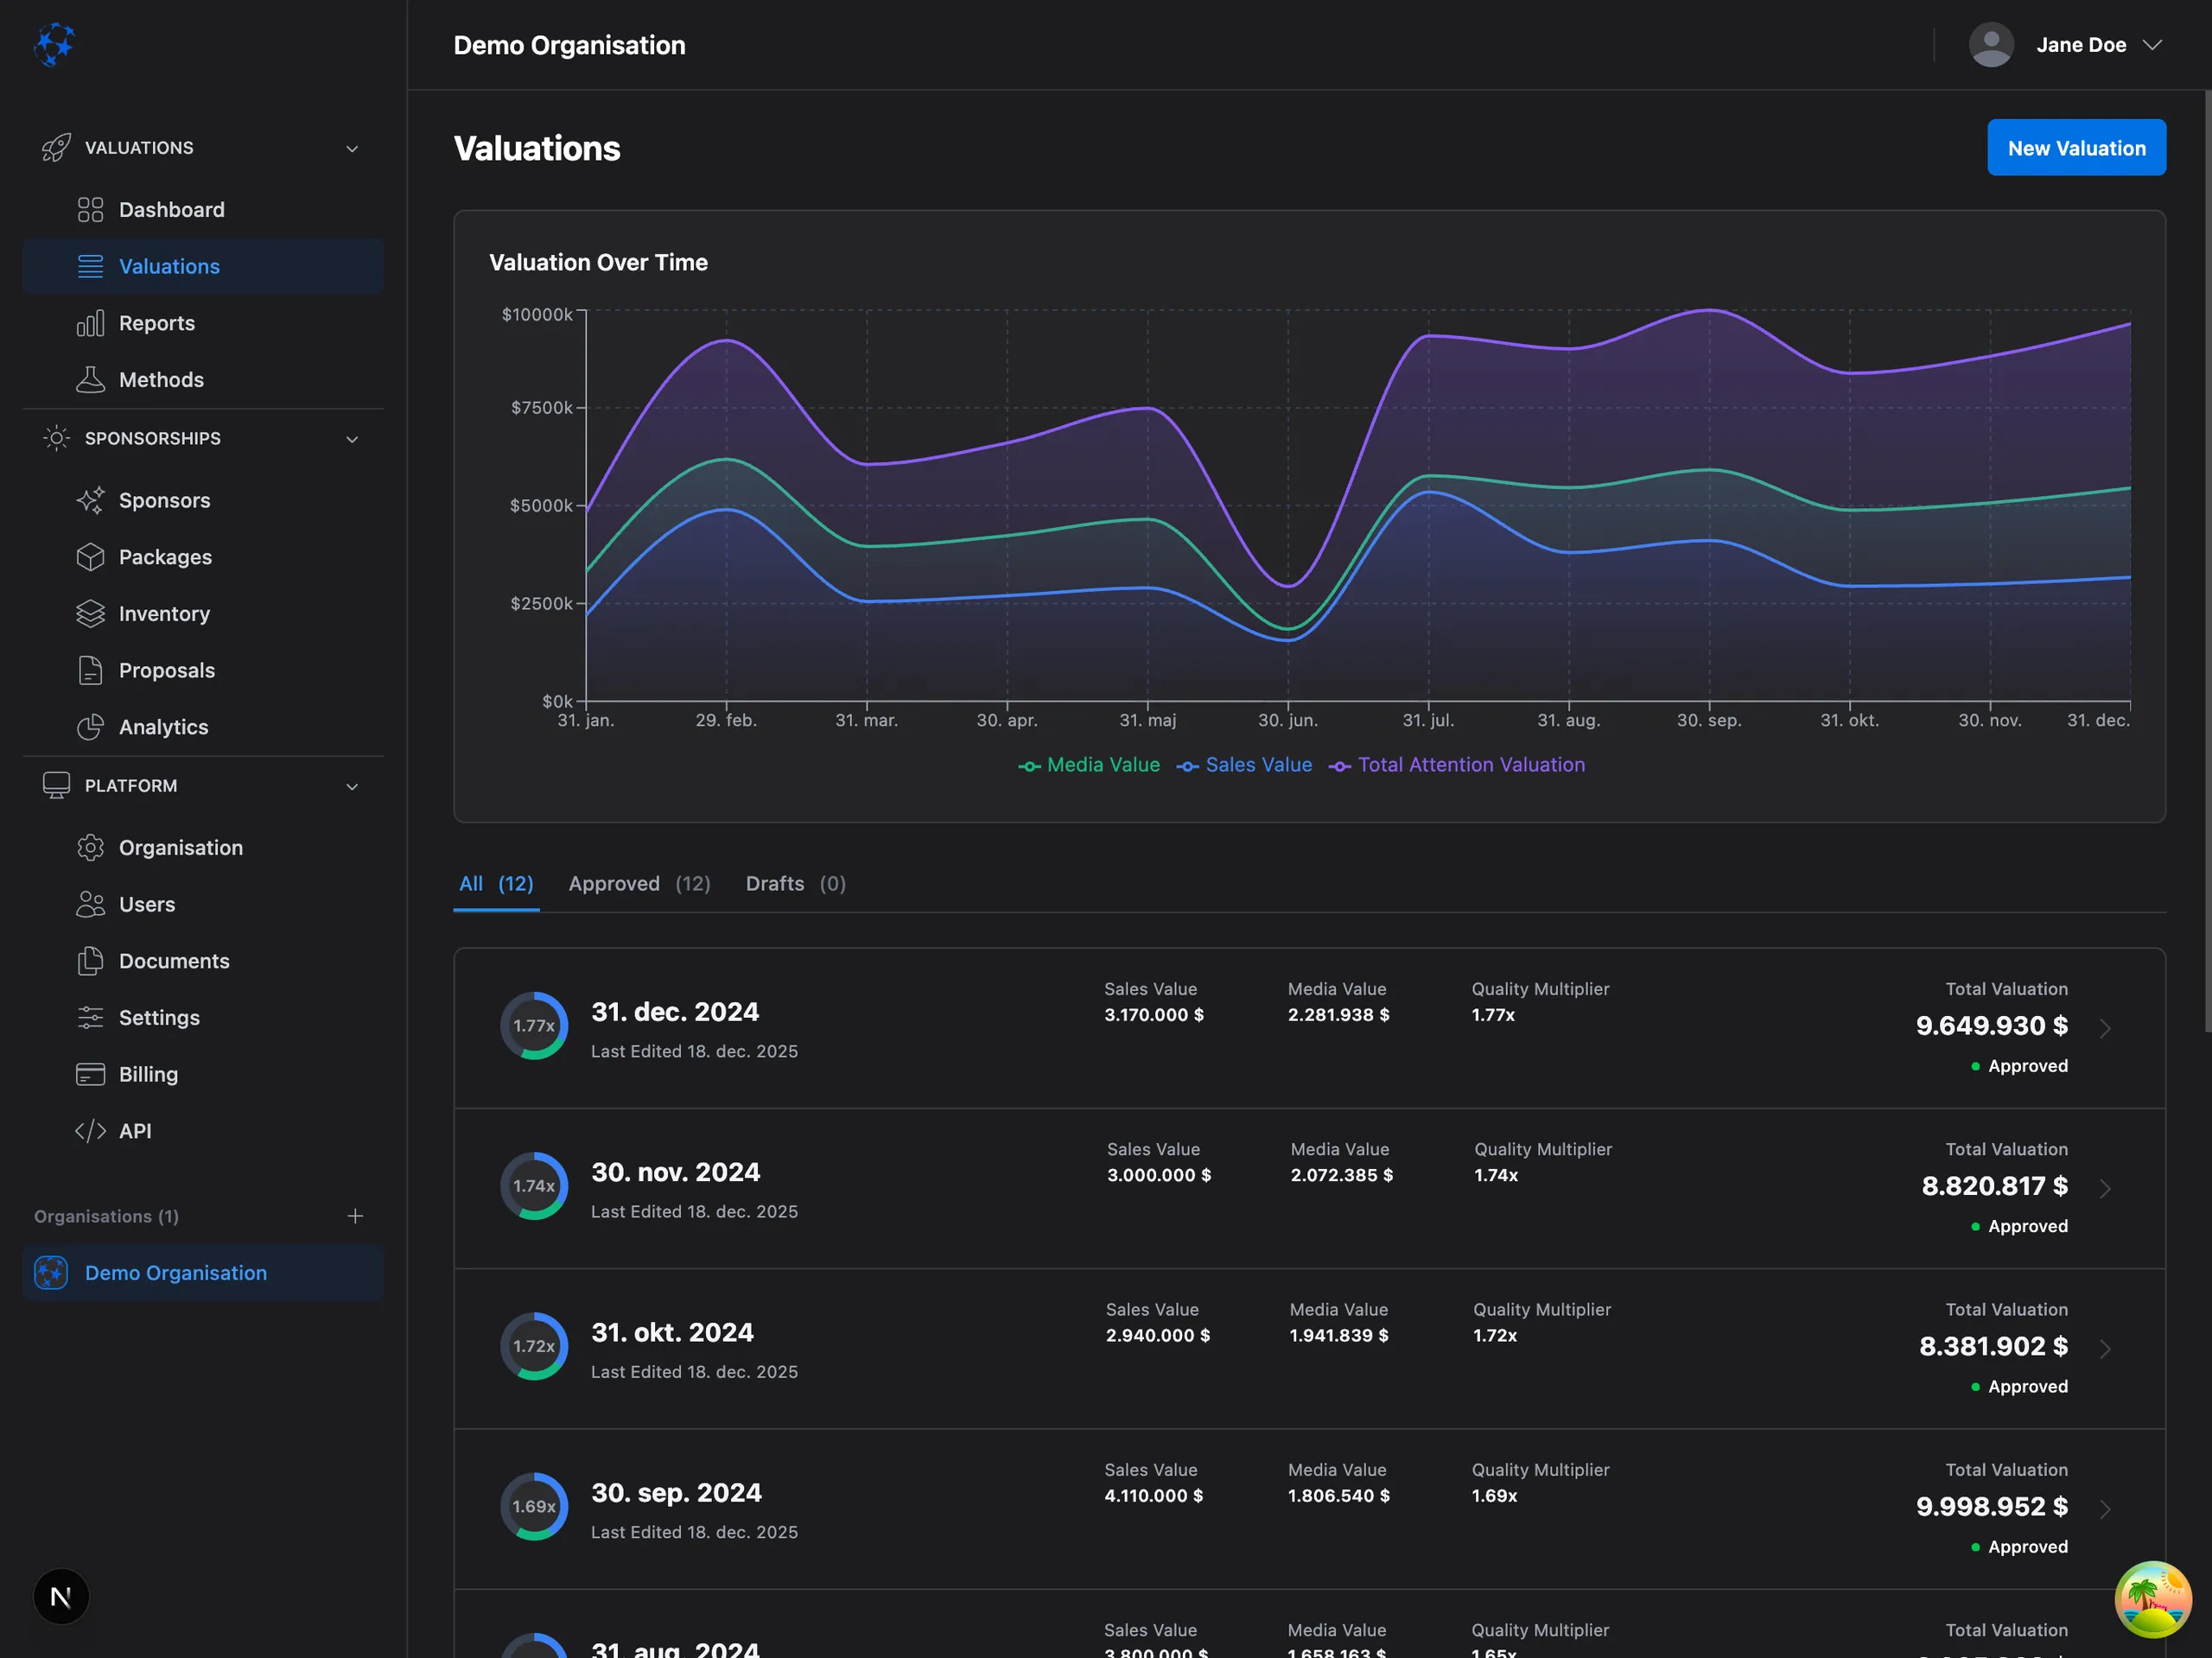Click the Inventory layers icon
2212x1658 pixels.
point(90,614)
